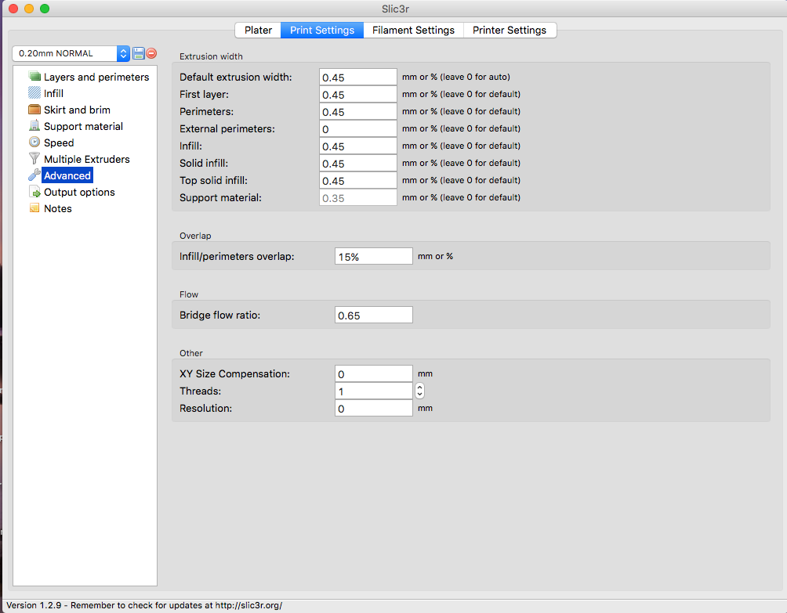Open Speed settings clock icon
This screenshot has width=787, height=613.
tap(34, 142)
